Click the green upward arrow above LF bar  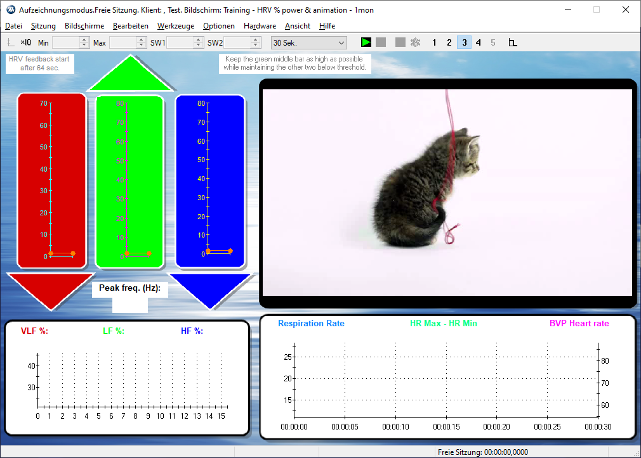[130, 75]
